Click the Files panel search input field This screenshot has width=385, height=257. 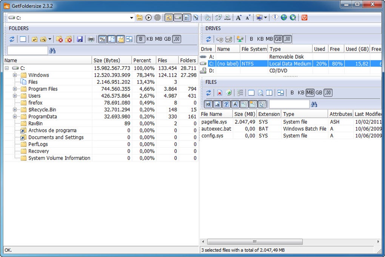pyautogui.click(x=289, y=104)
